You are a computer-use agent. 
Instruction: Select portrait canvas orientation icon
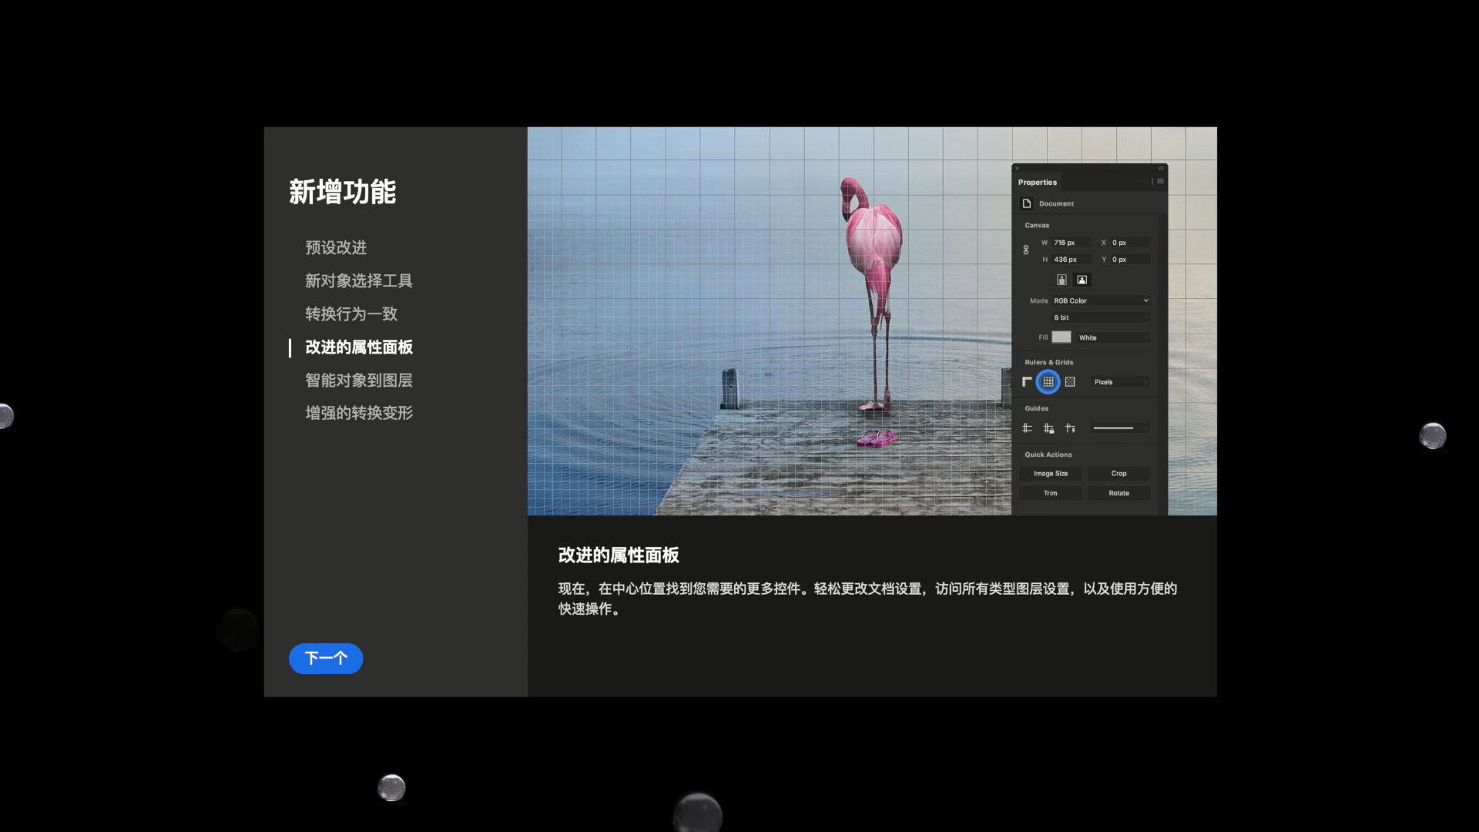pyautogui.click(x=1061, y=279)
